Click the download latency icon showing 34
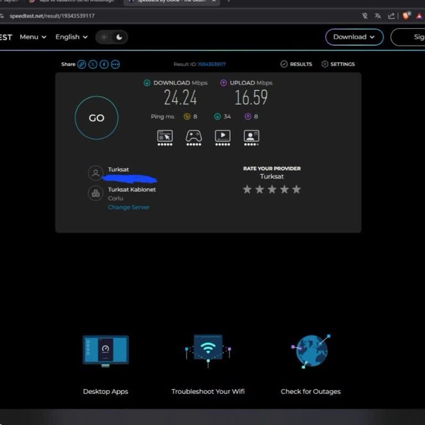The width and height of the screenshot is (425, 425). tap(217, 117)
